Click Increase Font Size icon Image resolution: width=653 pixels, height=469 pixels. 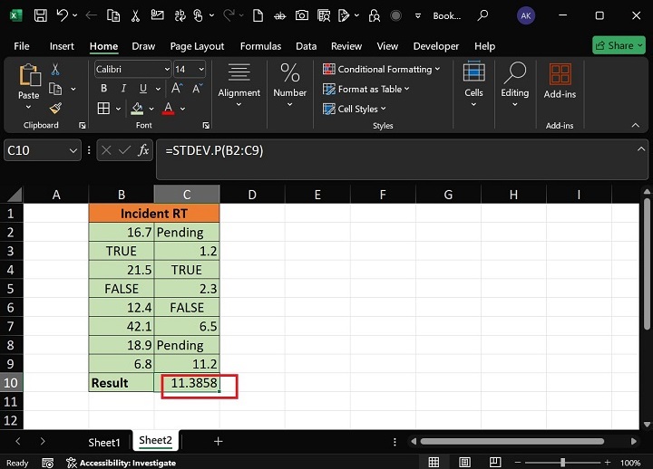[177, 88]
